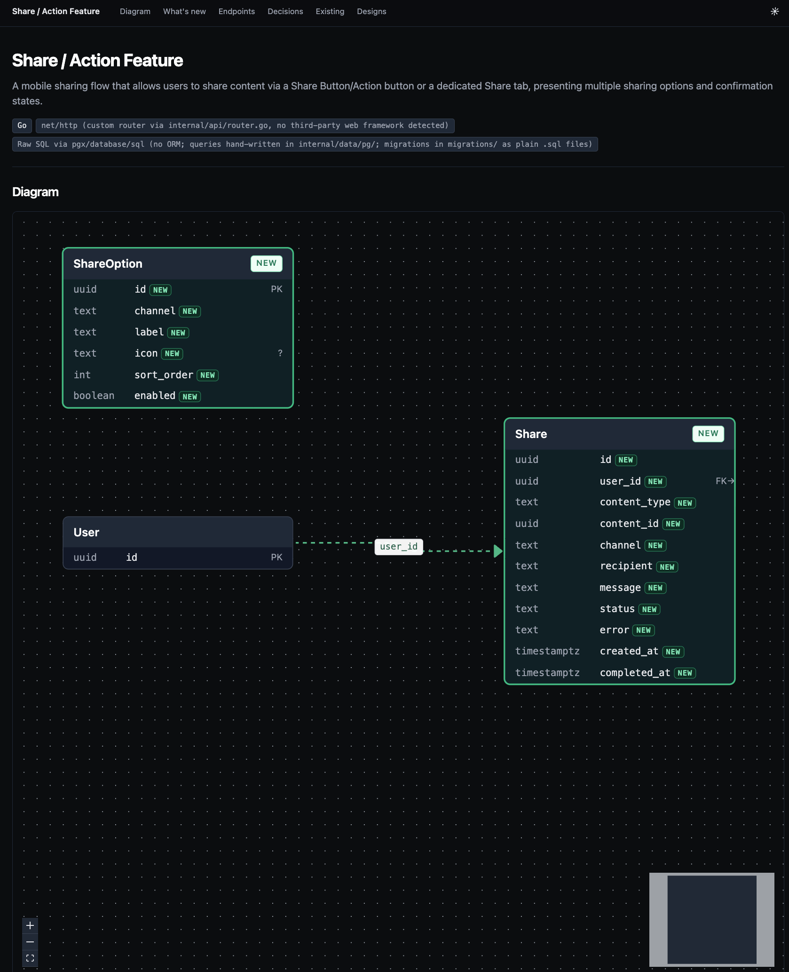Go to the Endpoints section

click(x=237, y=11)
